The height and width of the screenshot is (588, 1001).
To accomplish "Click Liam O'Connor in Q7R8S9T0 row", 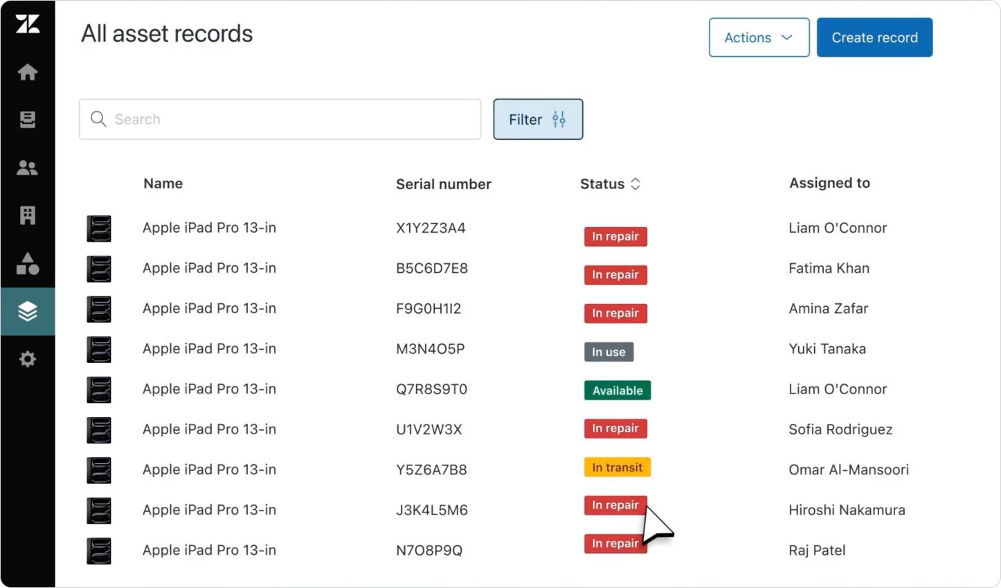I will point(838,389).
